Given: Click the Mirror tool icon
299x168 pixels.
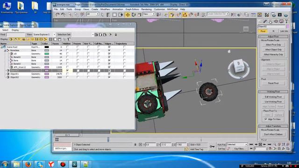Looking at the screenshot, I should click(233, 14).
